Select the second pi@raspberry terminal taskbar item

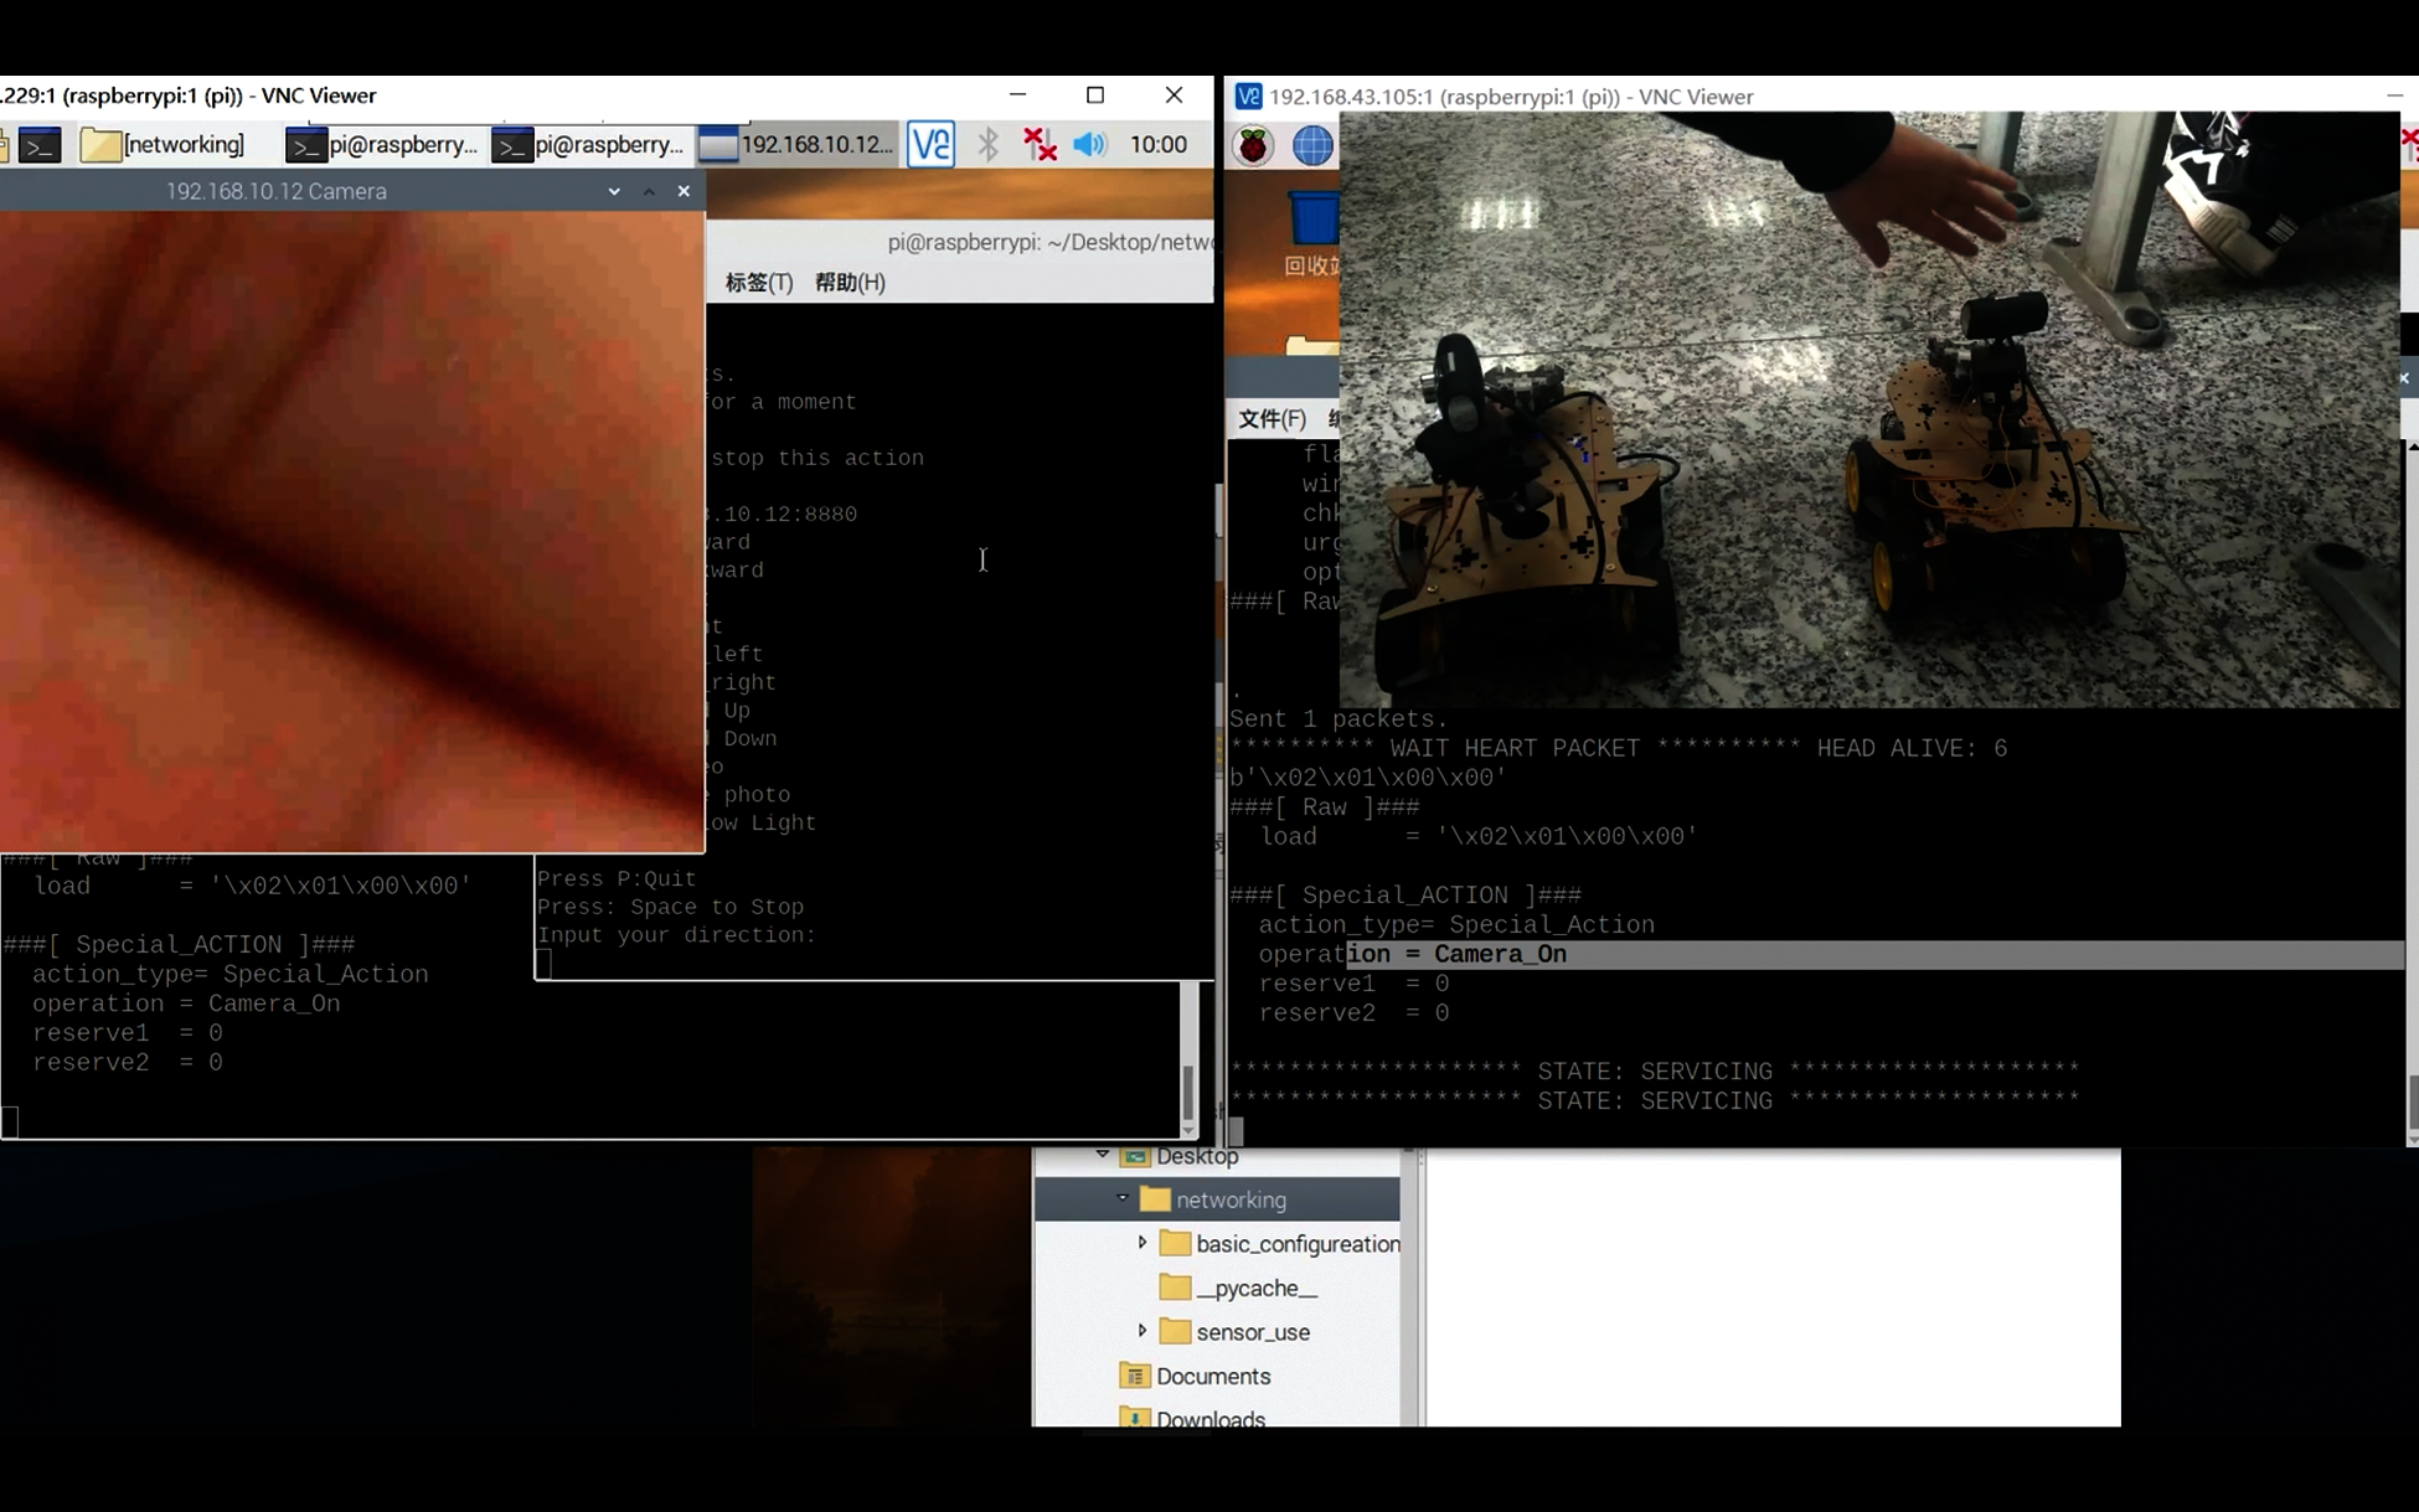coord(588,145)
